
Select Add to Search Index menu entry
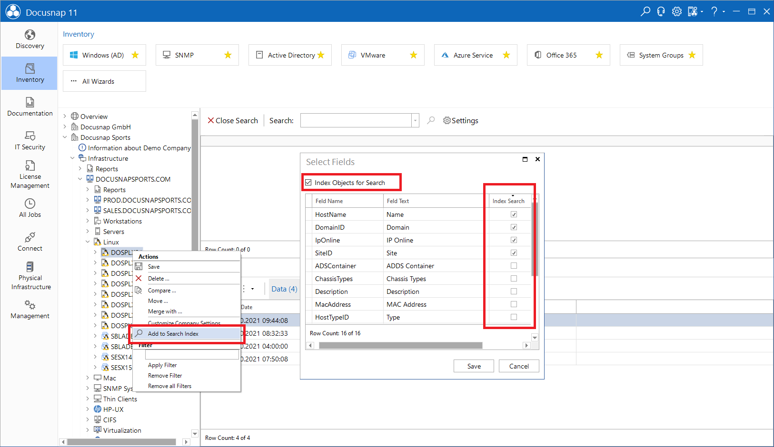coord(187,334)
